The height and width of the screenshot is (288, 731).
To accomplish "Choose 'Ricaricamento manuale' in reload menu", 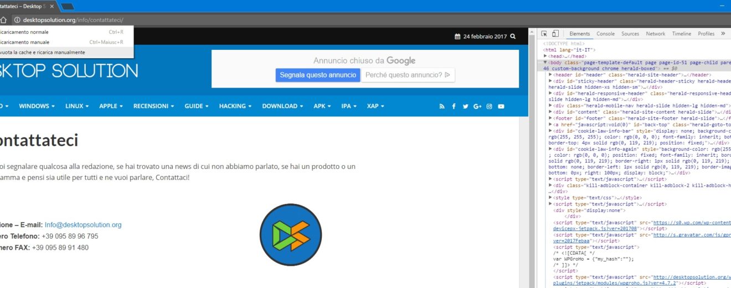I will tap(66, 42).
